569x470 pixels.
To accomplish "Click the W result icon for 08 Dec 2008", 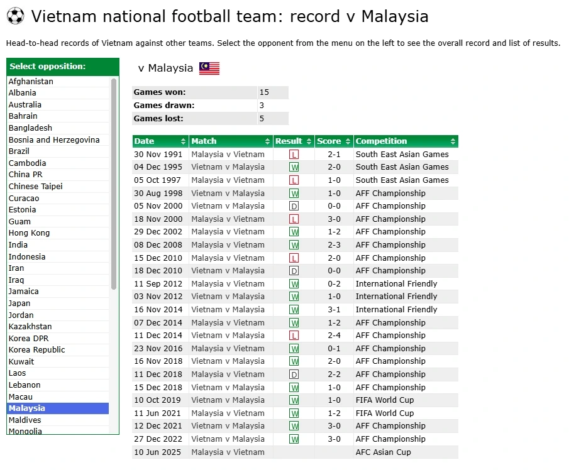I will 294,245.
